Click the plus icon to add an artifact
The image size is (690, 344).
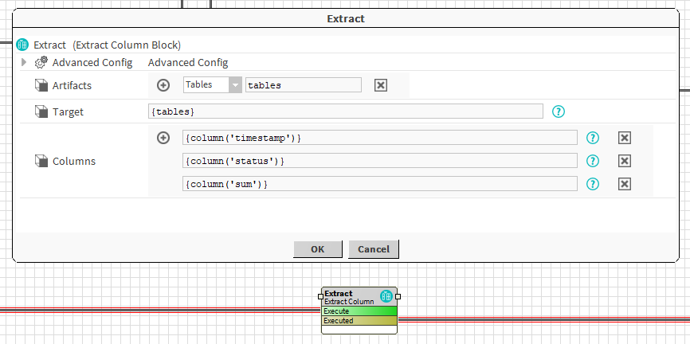[x=163, y=85]
